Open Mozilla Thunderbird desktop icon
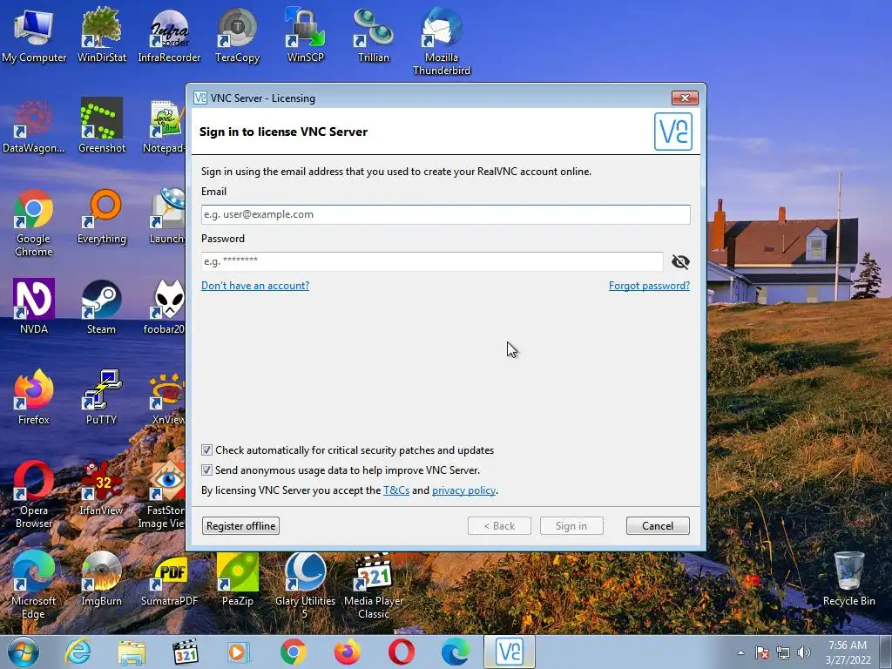 click(x=442, y=41)
